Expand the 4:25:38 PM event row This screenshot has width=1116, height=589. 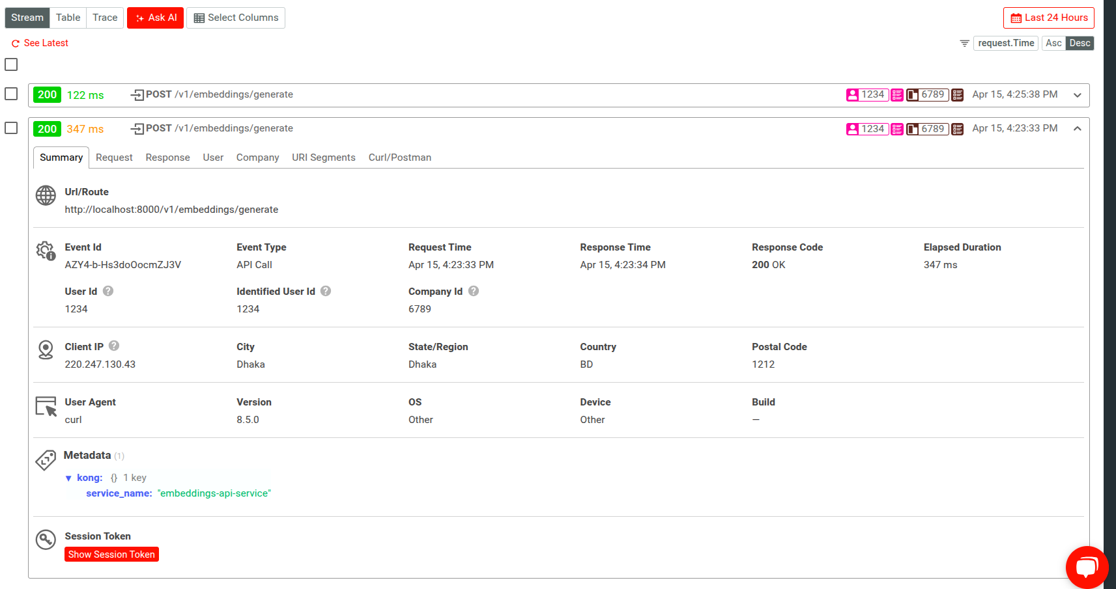pyautogui.click(x=1078, y=95)
